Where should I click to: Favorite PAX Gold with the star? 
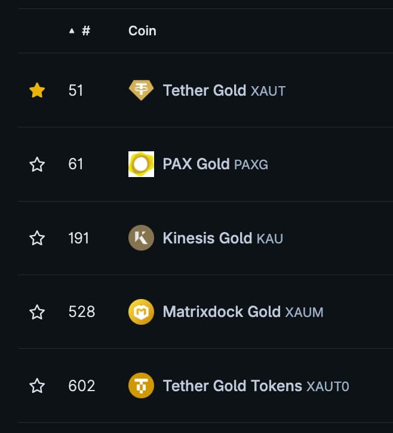[x=37, y=164]
